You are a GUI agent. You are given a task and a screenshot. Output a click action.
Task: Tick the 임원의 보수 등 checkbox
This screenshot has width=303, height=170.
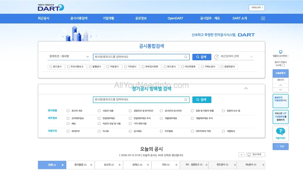(x=223, y=111)
